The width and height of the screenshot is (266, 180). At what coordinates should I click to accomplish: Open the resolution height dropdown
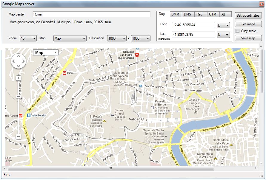click(x=141, y=38)
